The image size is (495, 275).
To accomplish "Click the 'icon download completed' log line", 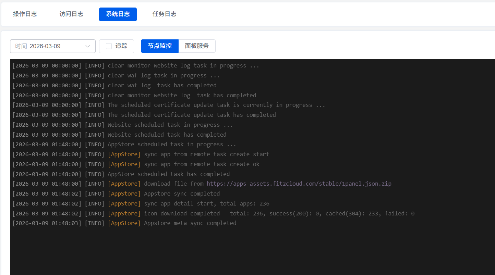I will point(279,214).
